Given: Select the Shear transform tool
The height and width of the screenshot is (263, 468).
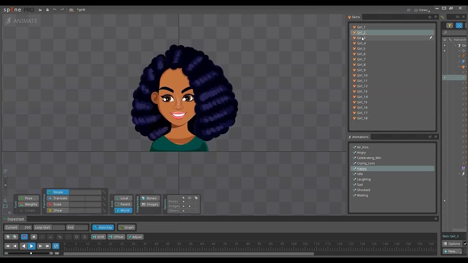Looking at the screenshot, I should (58, 210).
